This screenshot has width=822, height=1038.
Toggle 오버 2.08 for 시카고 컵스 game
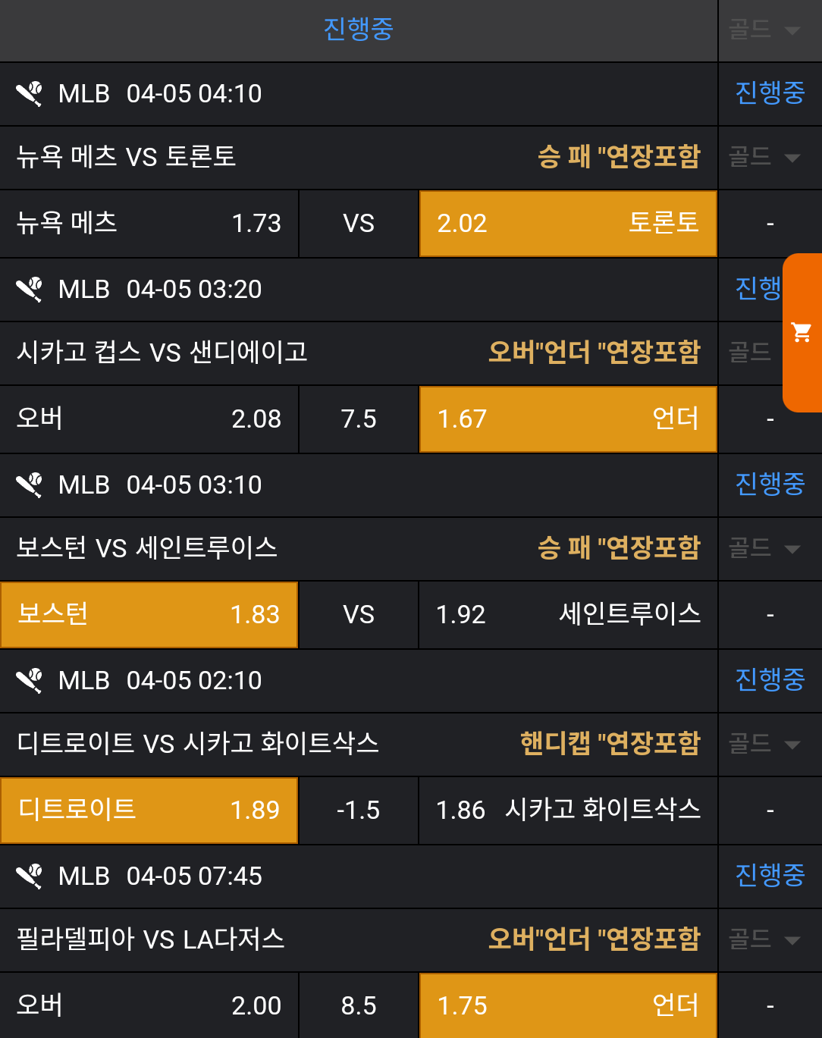tap(149, 419)
